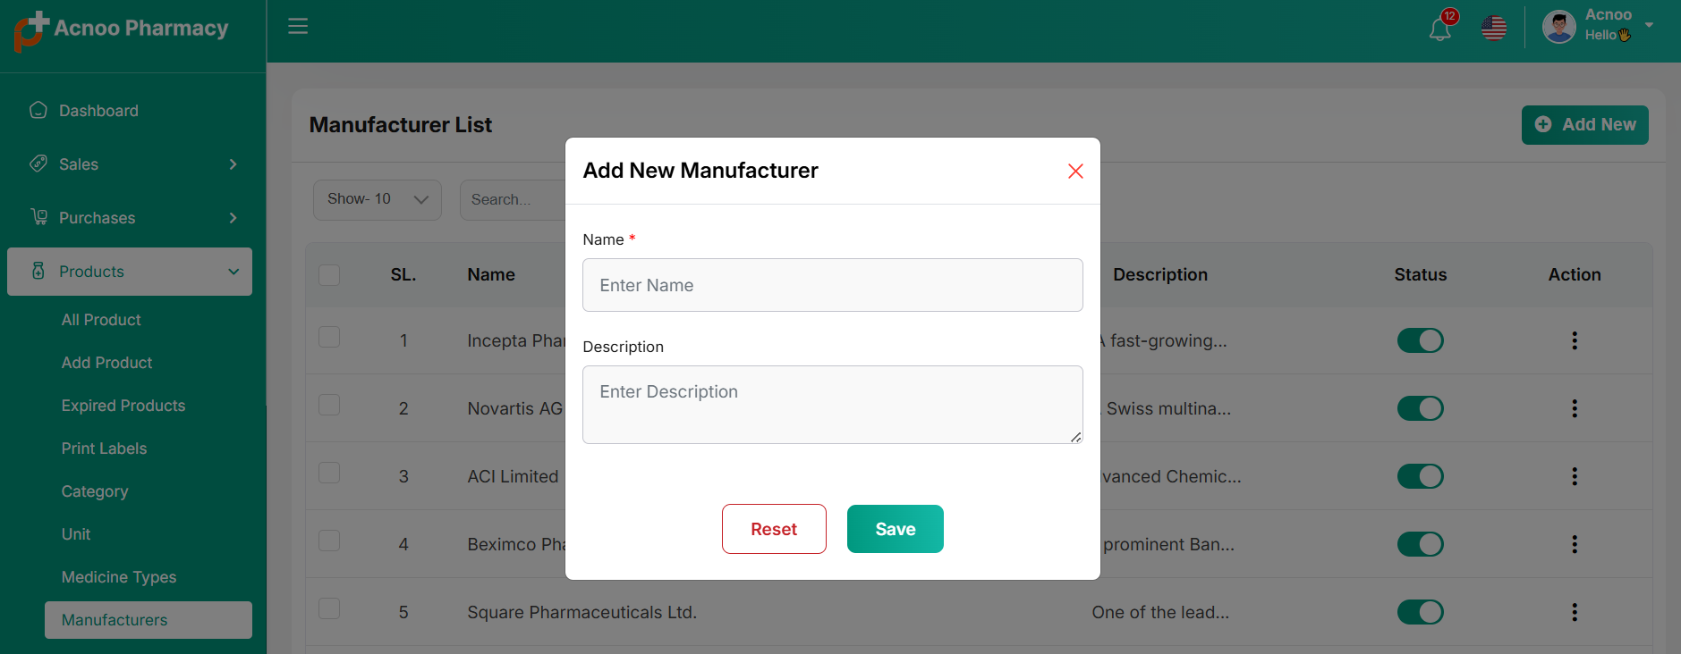This screenshot has width=1681, height=654.
Task: Open three-dot menu for Square Pharmaceuticals
Action: (1575, 612)
